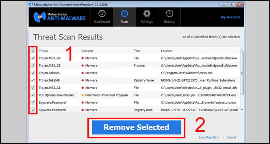
Task: Uncheck Trojan.MSIL.GB infected folder row checkbox
Action: coord(33,88)
